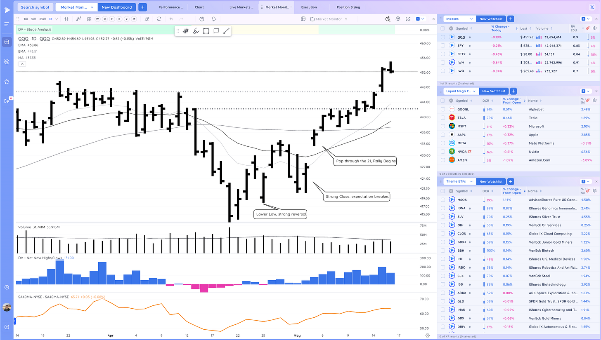This screenshot has height=340, width=601.
Task: Tick the TSLA row checkbox
Action: click(x=442, y=118)
